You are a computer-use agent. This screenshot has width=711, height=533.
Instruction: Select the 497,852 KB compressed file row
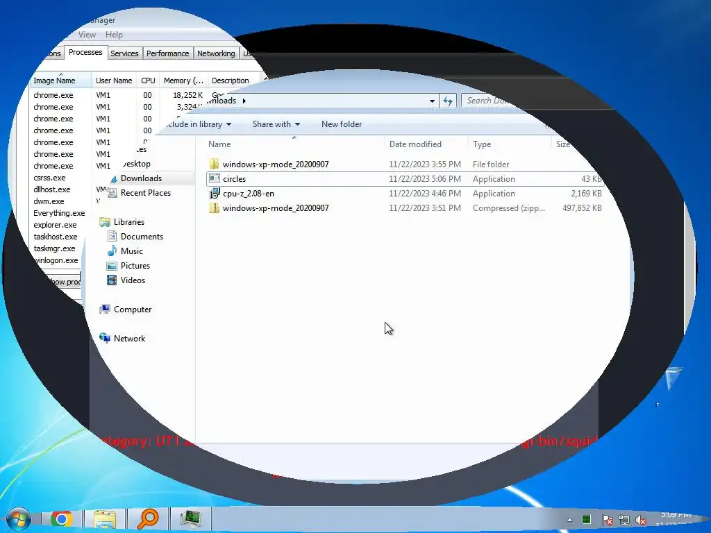(x=405, y=208)
